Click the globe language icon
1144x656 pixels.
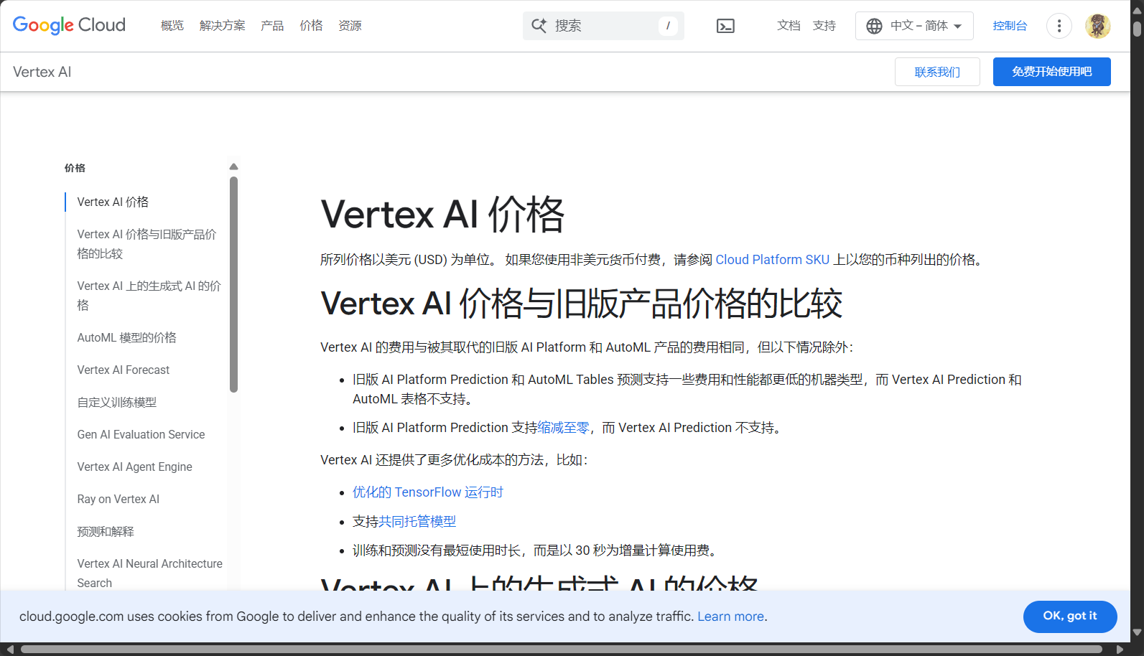click(x=874, y=26)
